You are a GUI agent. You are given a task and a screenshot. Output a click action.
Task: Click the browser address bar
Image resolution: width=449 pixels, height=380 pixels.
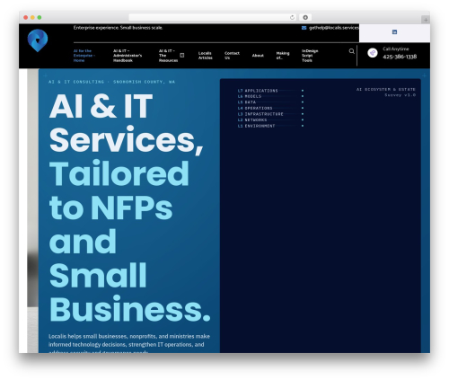[x=213, y=17]
